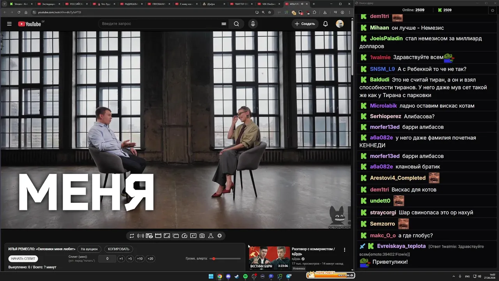Screen dimensions: 499x281
Task: Click the ENG language indicator in tray
Action: 467,276
